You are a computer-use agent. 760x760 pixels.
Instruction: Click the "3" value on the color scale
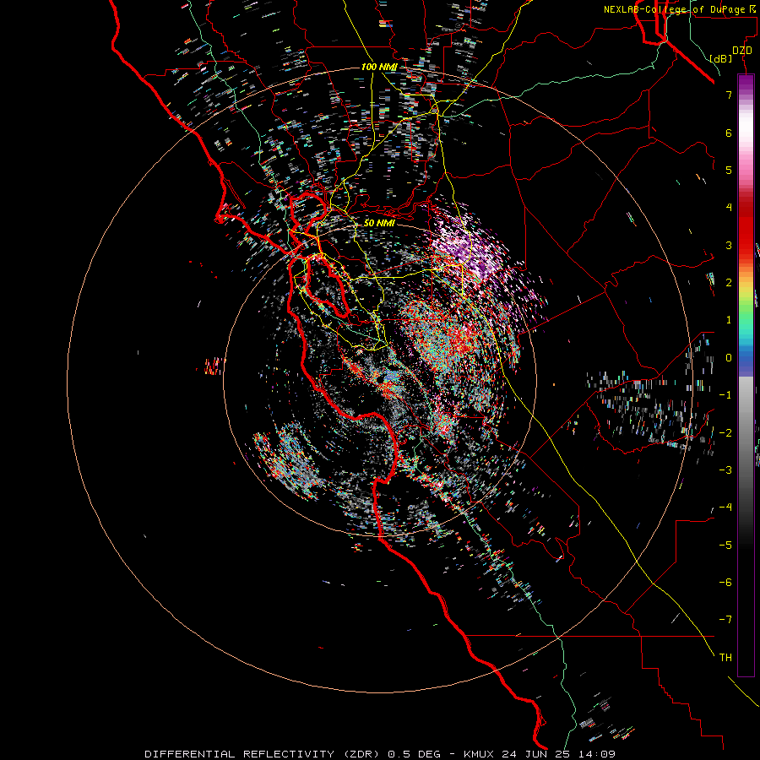pos(729,245)
